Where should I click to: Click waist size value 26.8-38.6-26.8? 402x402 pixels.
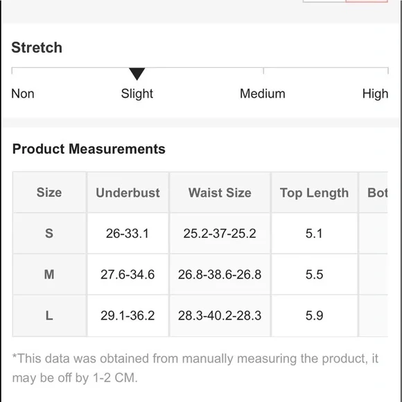coord(220,274)
